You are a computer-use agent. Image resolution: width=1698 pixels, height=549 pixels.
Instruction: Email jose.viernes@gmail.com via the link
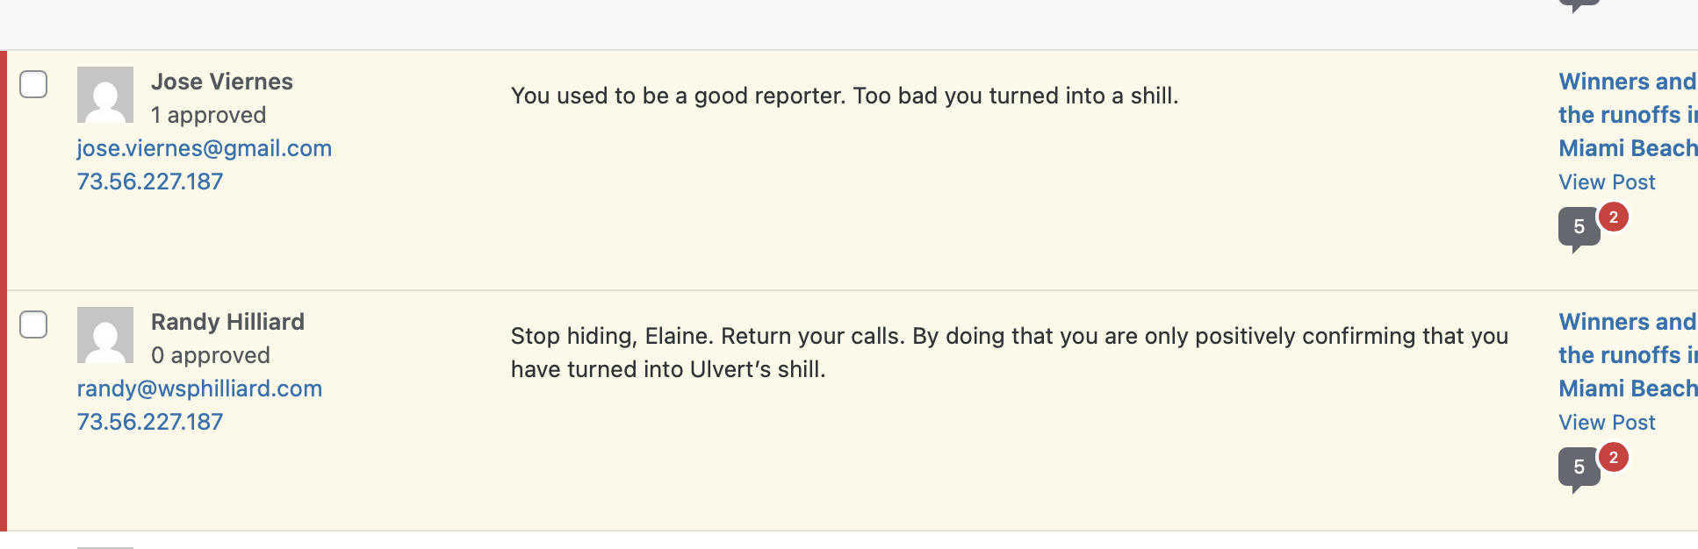click(204, 148)
